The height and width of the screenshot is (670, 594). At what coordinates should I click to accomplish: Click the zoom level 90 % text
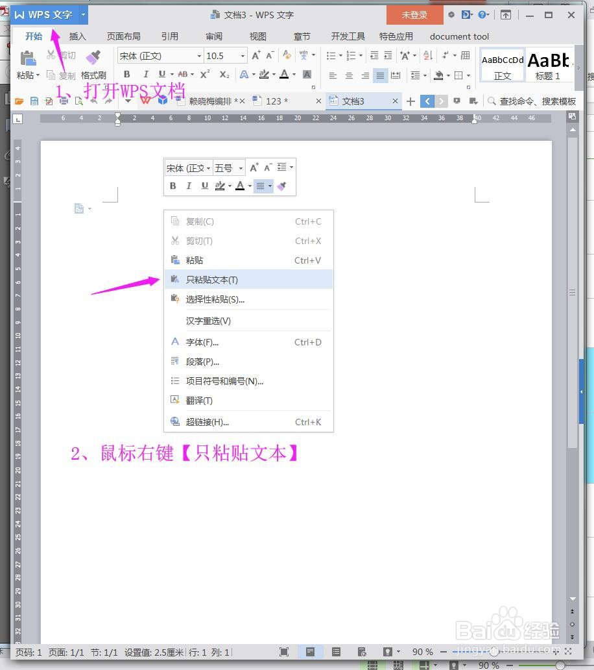coord(422,652)
